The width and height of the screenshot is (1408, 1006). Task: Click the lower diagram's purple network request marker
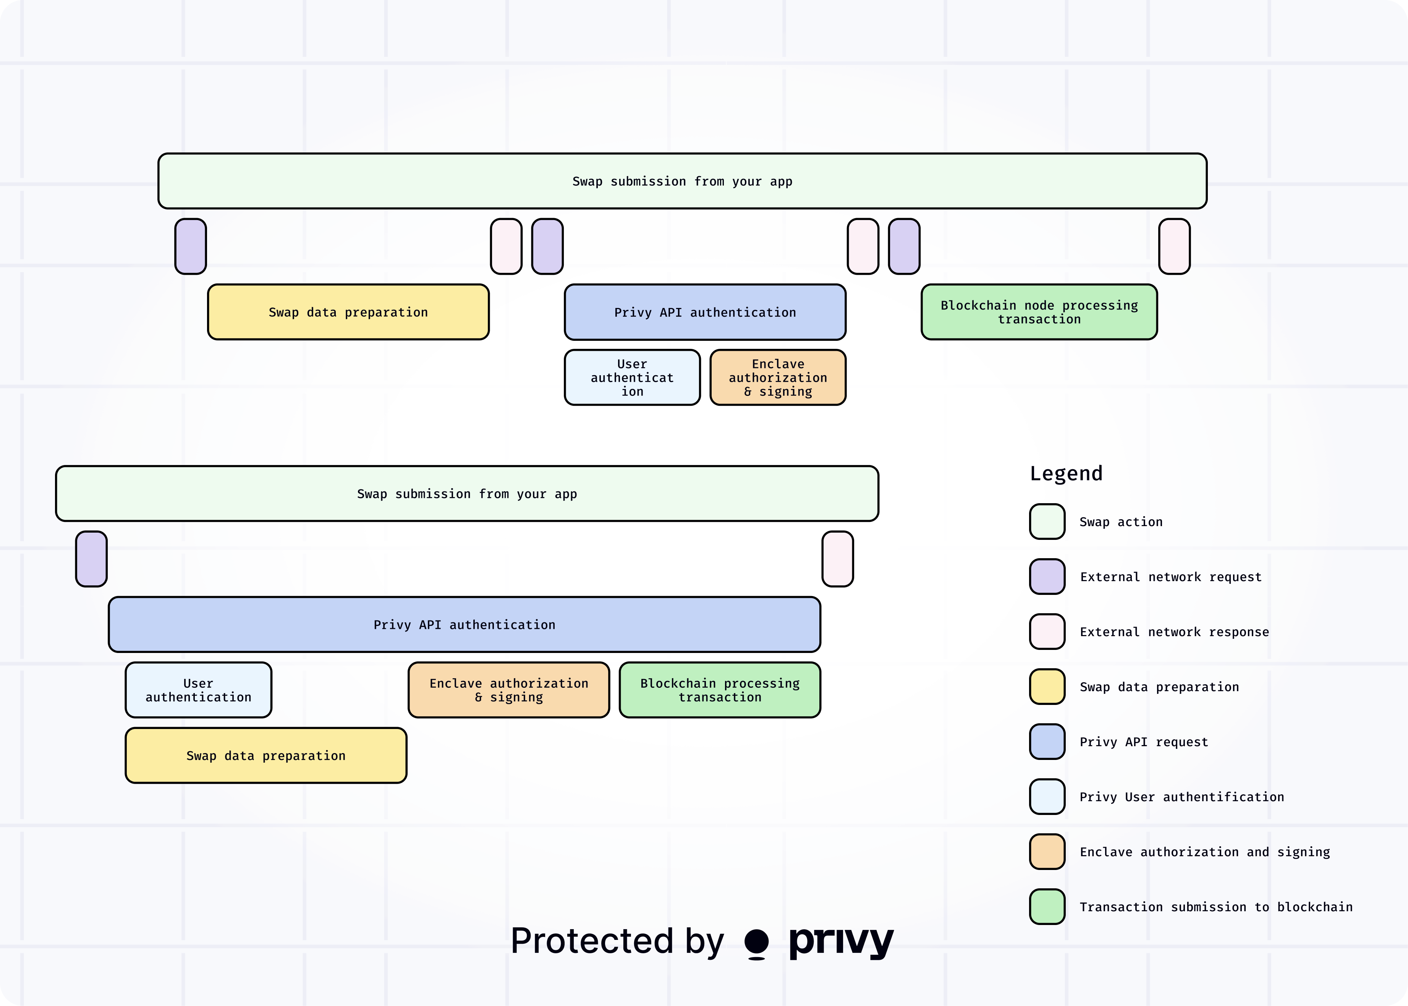(91, 559)
